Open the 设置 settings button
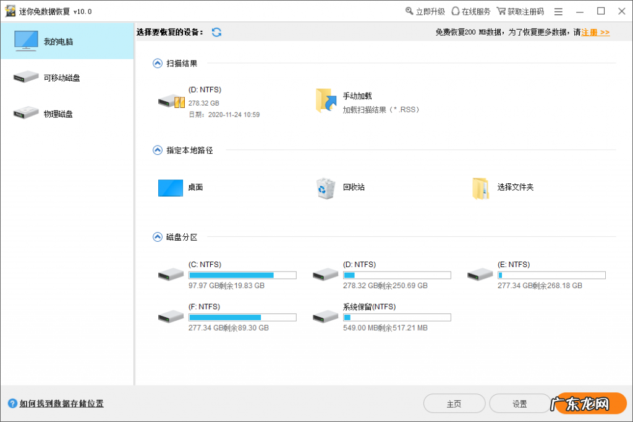633x422 pixels. click(x=519, y=403)
